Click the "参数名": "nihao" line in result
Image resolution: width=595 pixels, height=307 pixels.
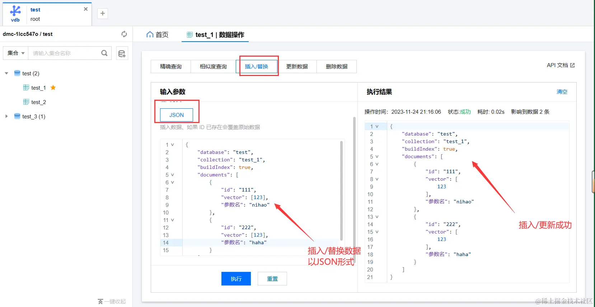coord(450,202)
